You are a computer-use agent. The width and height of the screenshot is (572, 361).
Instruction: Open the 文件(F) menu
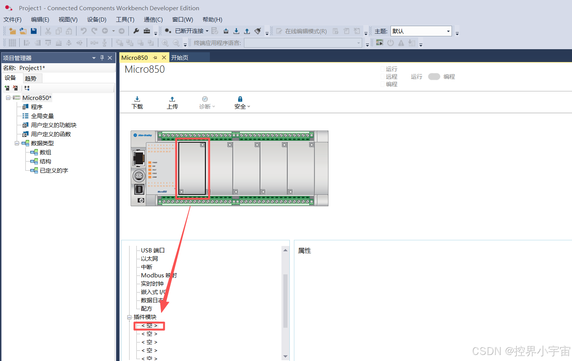(x=12, y=19)
